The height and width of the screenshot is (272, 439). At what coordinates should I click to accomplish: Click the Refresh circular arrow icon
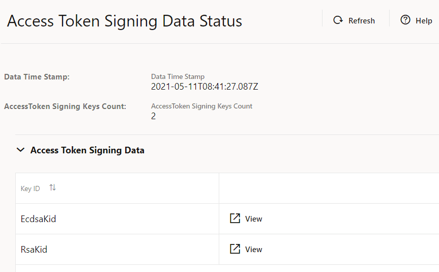338,20
